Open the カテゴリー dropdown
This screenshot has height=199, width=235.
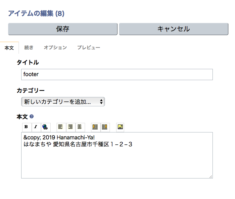[63, 102]
